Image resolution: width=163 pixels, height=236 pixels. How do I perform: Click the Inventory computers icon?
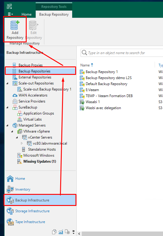[x=10, y=189]
